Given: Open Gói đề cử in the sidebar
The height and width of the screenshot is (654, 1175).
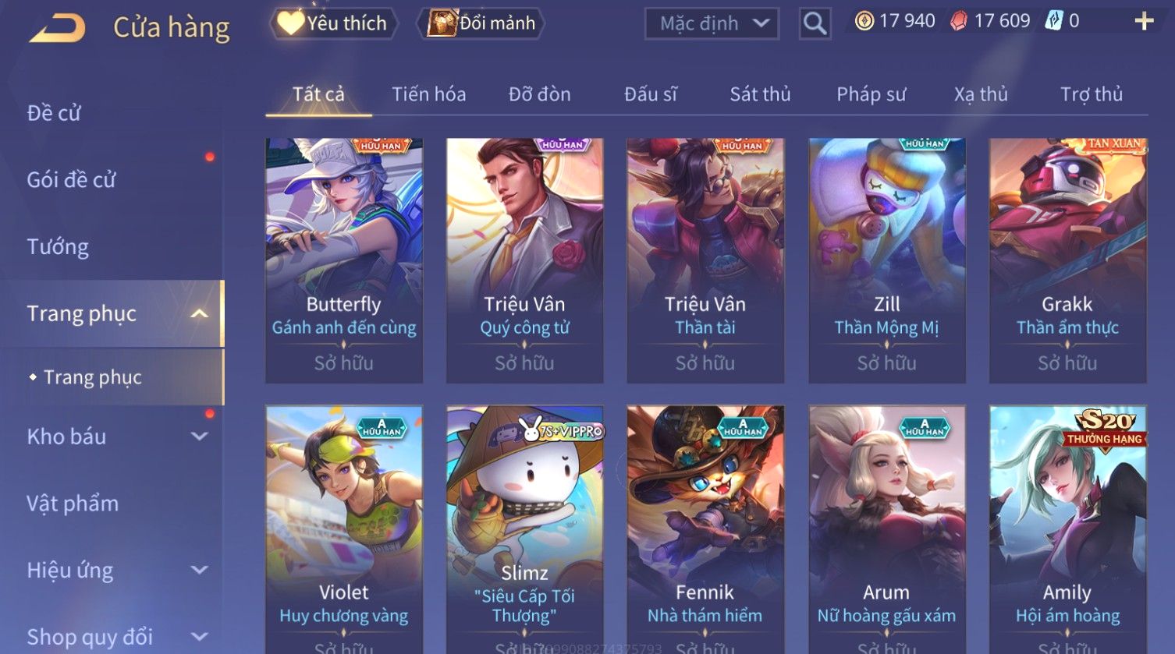Looking at the screenshot, I should tap(71, 180).
